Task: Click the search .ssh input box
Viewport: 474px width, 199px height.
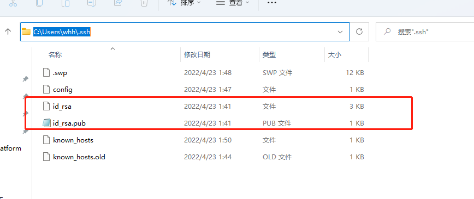Action: [425, 32]
